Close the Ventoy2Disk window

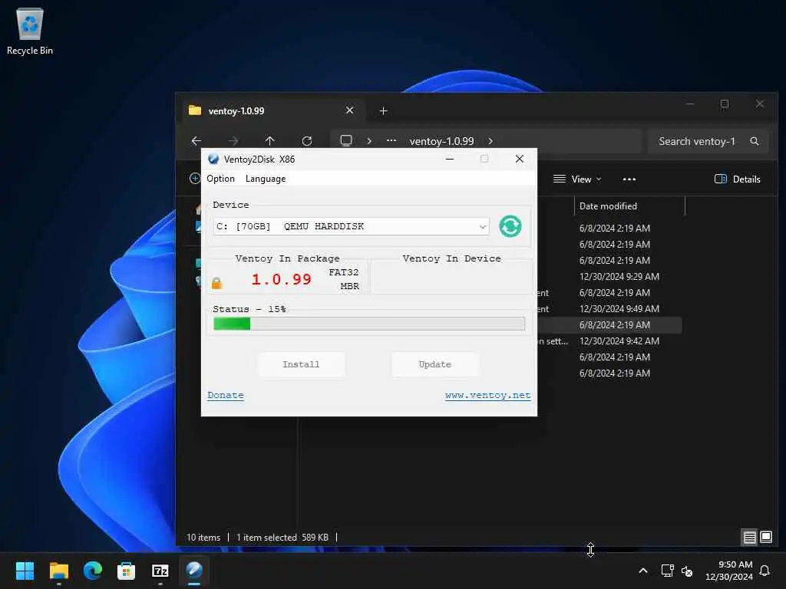point(520,159)
